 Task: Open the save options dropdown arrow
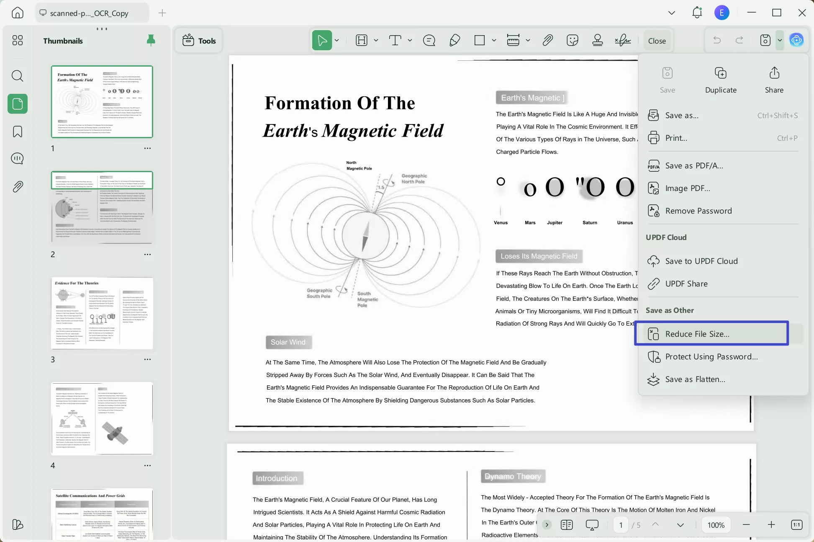(780, 41)
